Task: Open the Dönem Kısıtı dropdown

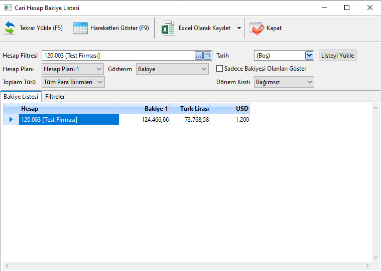Action: (x=309, y=82)
